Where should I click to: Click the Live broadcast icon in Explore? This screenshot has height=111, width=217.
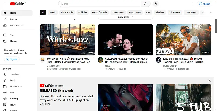[x=5, y=93]
